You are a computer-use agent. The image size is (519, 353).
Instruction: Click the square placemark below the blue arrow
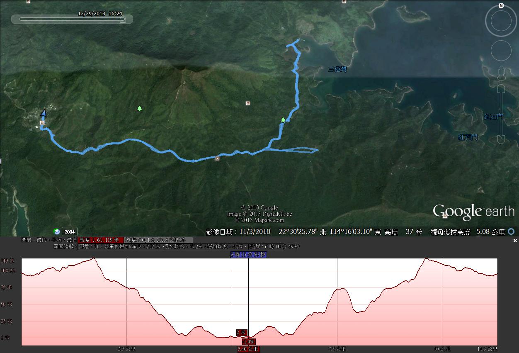tap(42, 123)
